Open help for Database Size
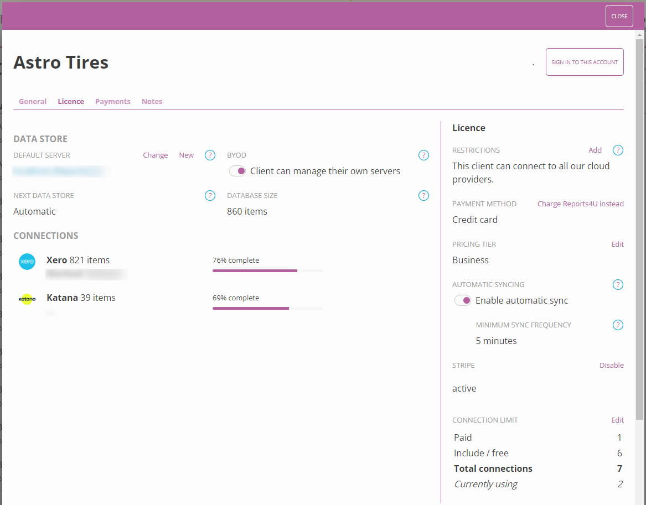 [x=423, y=195]
